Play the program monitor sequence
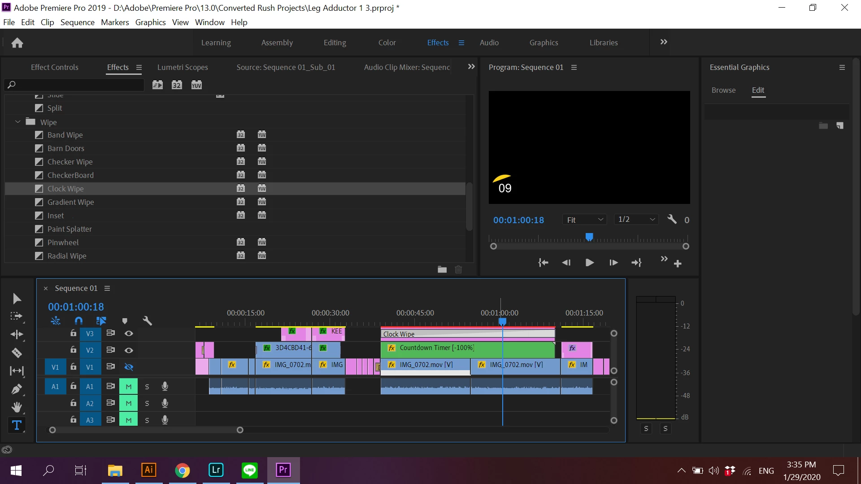 tap(590, 263)
